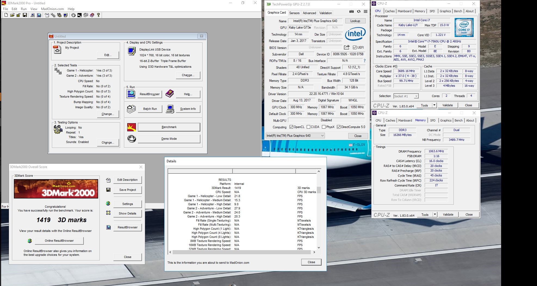The width and height of the screenshot is (537, 286).
Task: Click the Demo Mode ring icon beside Demo Mode button
Action: coord(132,139)
